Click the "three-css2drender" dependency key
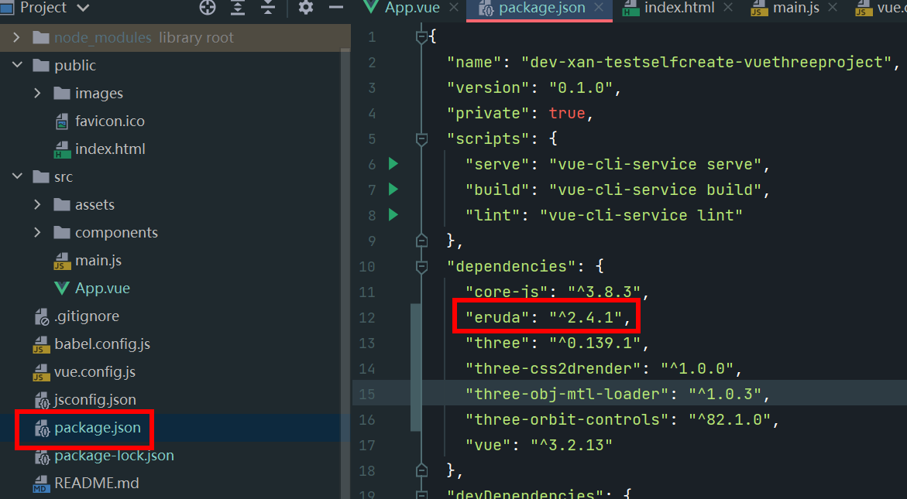Screen dimensions: 907x499 pos(554,368)
